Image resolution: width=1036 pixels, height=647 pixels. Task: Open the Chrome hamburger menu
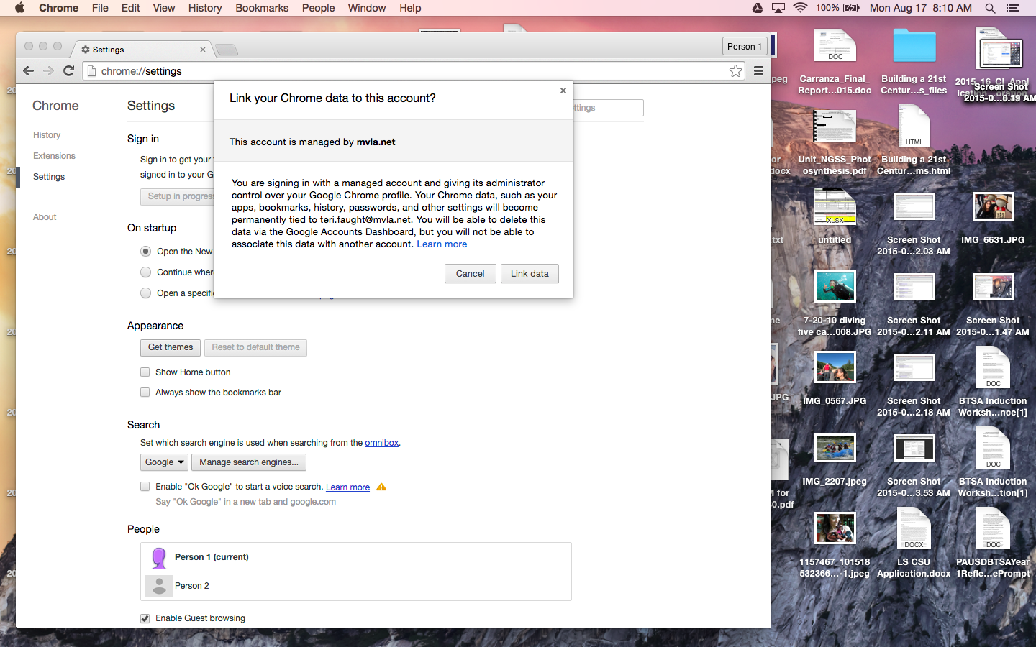(758, 70)
